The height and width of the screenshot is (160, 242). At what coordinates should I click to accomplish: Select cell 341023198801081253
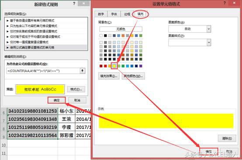pyautogui.click(x=33, y=111)
